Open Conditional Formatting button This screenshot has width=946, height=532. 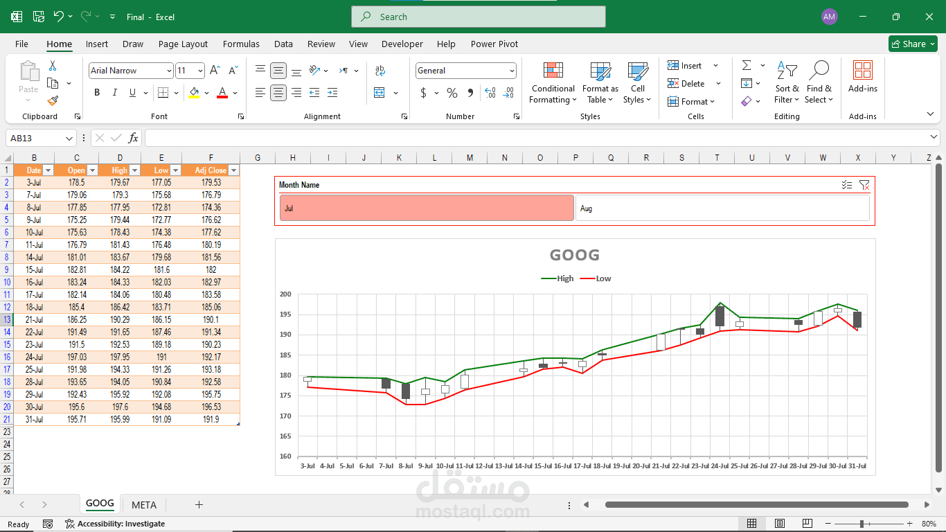[553, 82]
